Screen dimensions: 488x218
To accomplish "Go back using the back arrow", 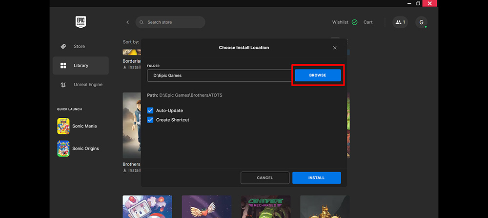I will click(x=127, y=22).
